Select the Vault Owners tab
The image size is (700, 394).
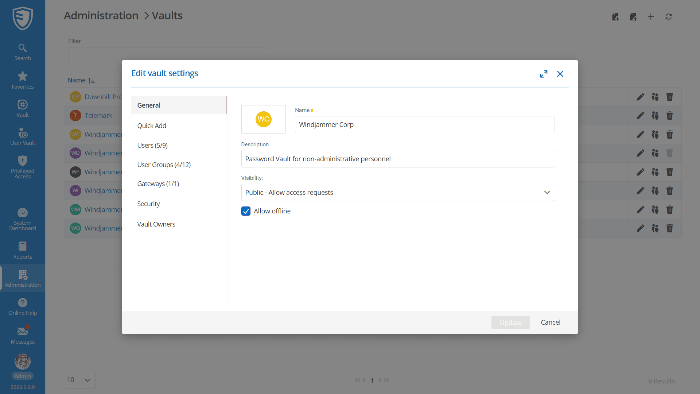(156, 224)
